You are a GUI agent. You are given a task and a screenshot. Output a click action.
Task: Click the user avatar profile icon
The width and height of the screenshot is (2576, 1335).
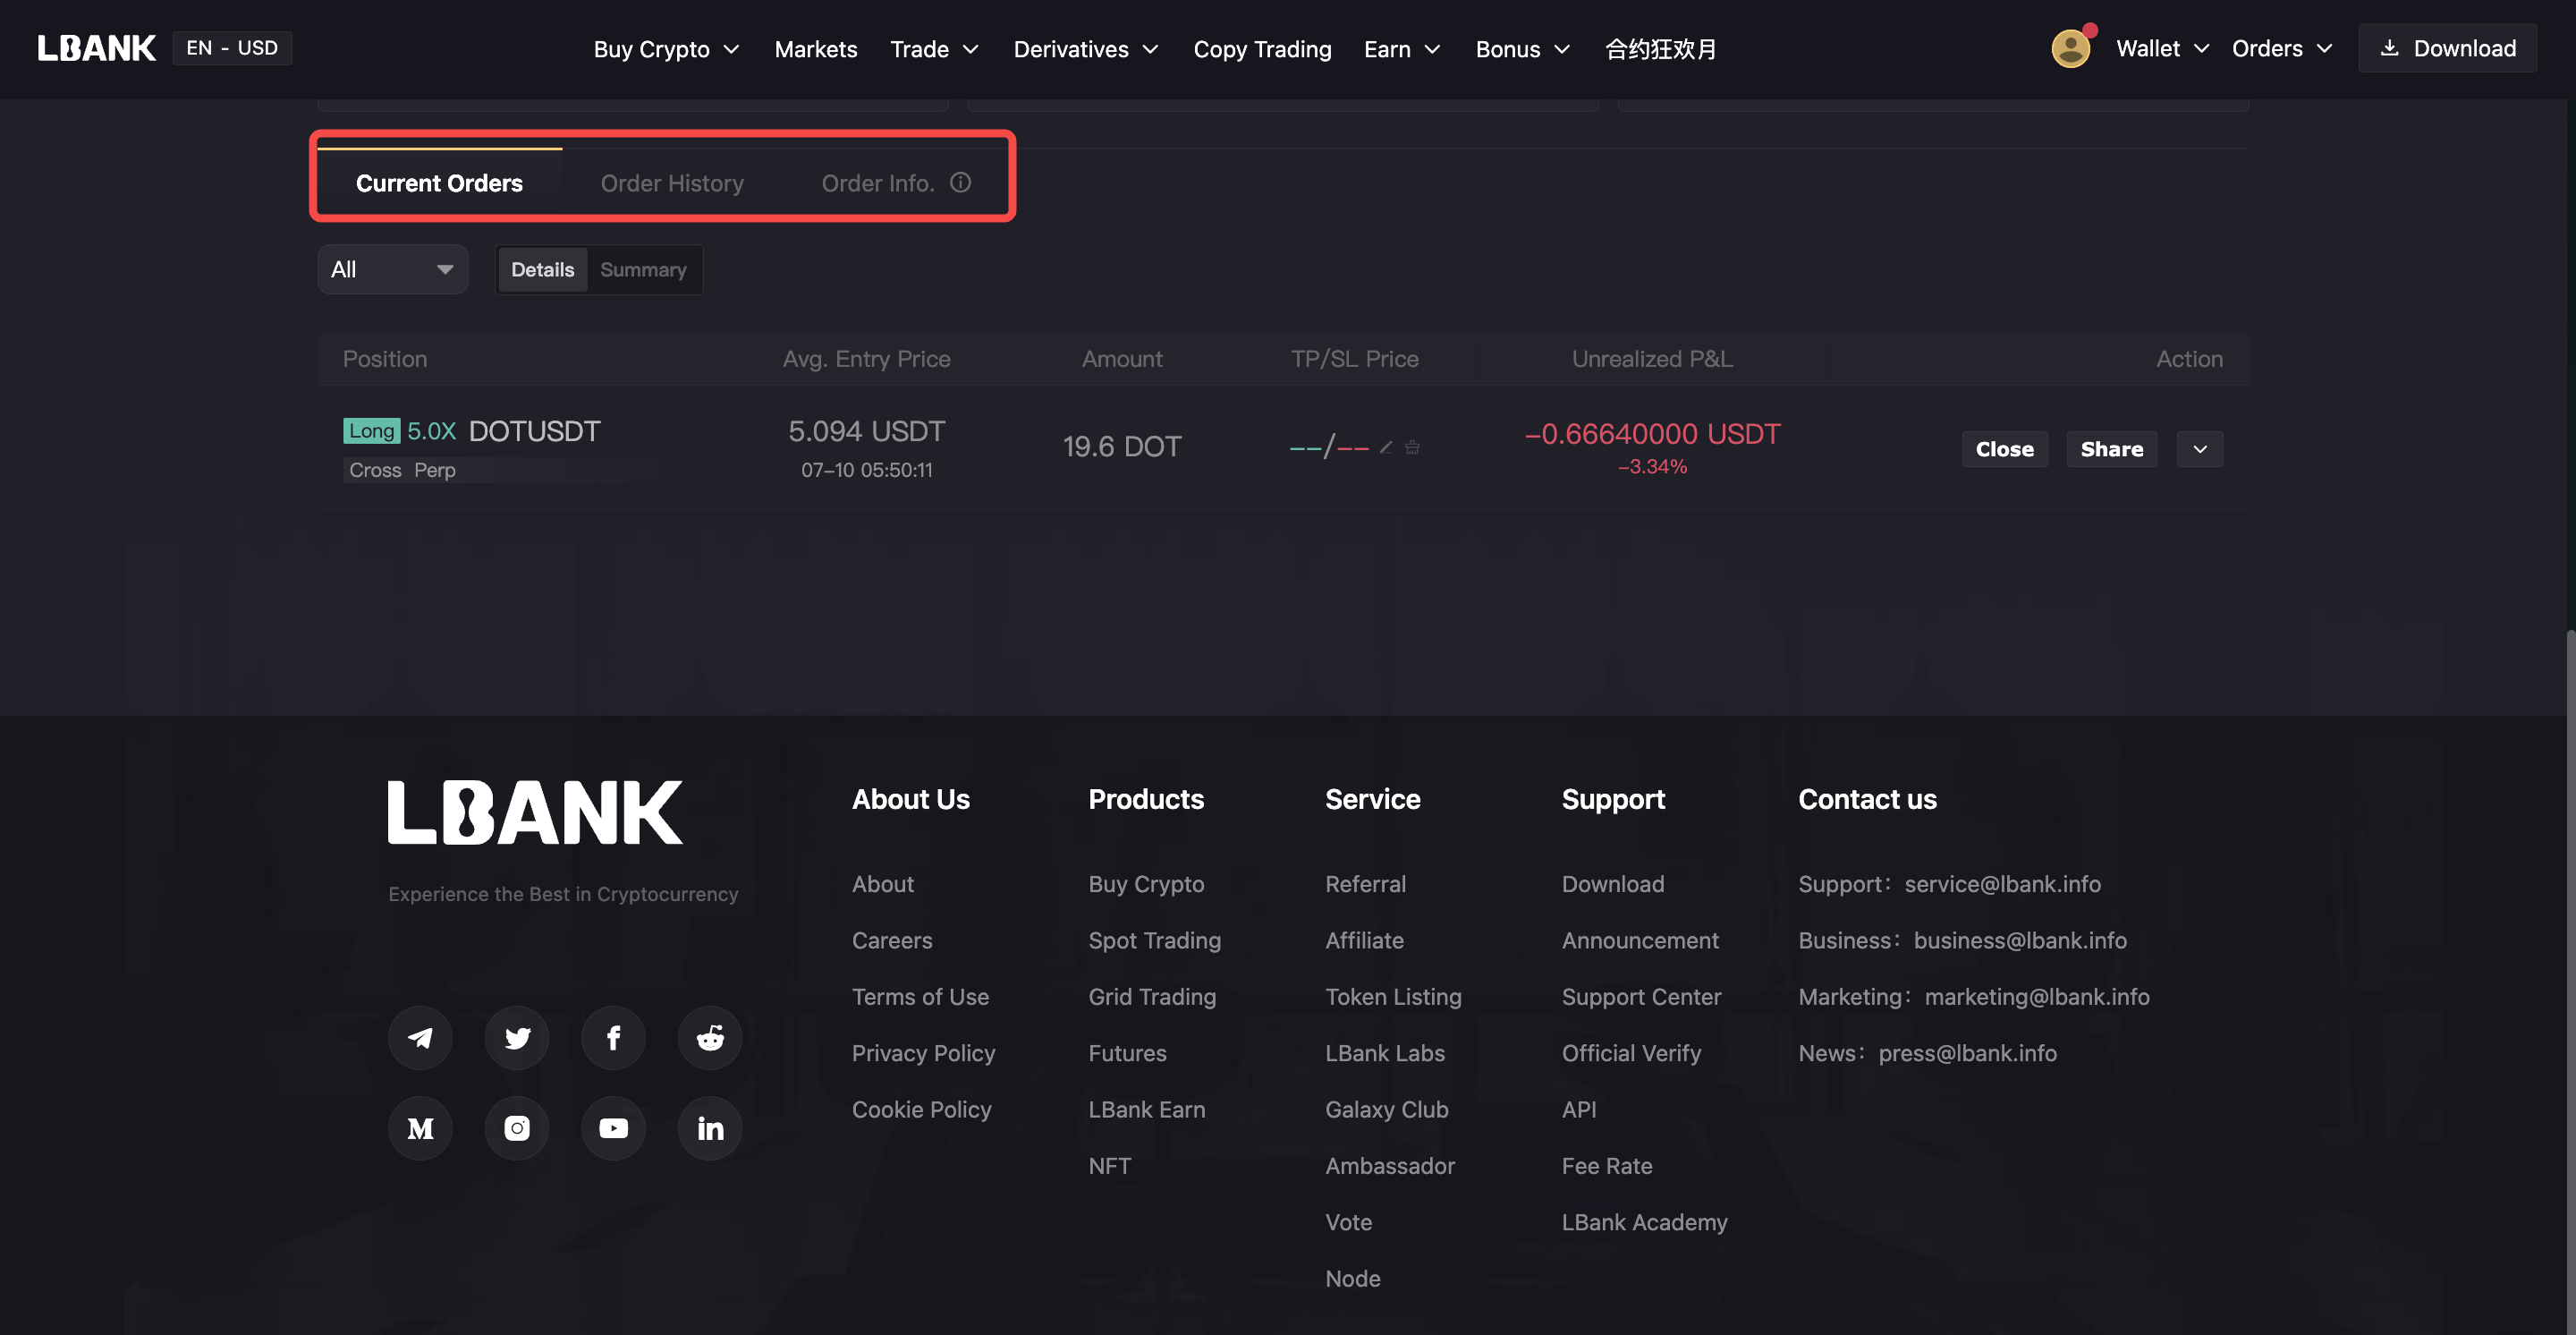pos(2070,48)
